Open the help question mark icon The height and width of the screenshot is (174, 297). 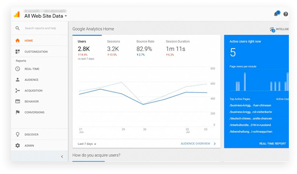[x=286, y=14]
